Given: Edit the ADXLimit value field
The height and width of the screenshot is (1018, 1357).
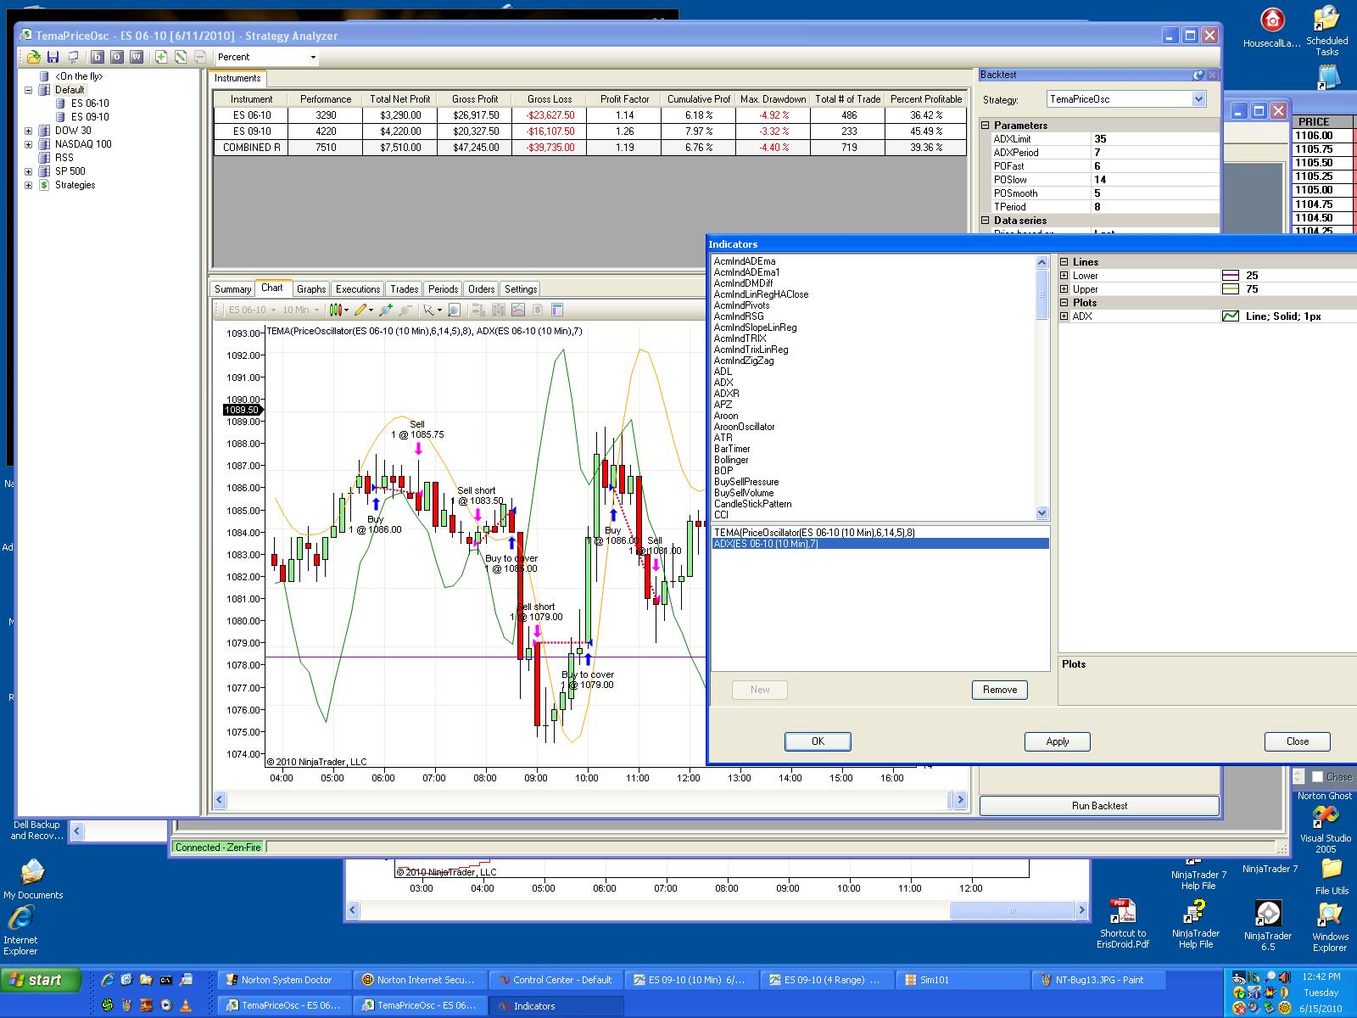Looking at the screenshot, I should [x=1153, y=139].
